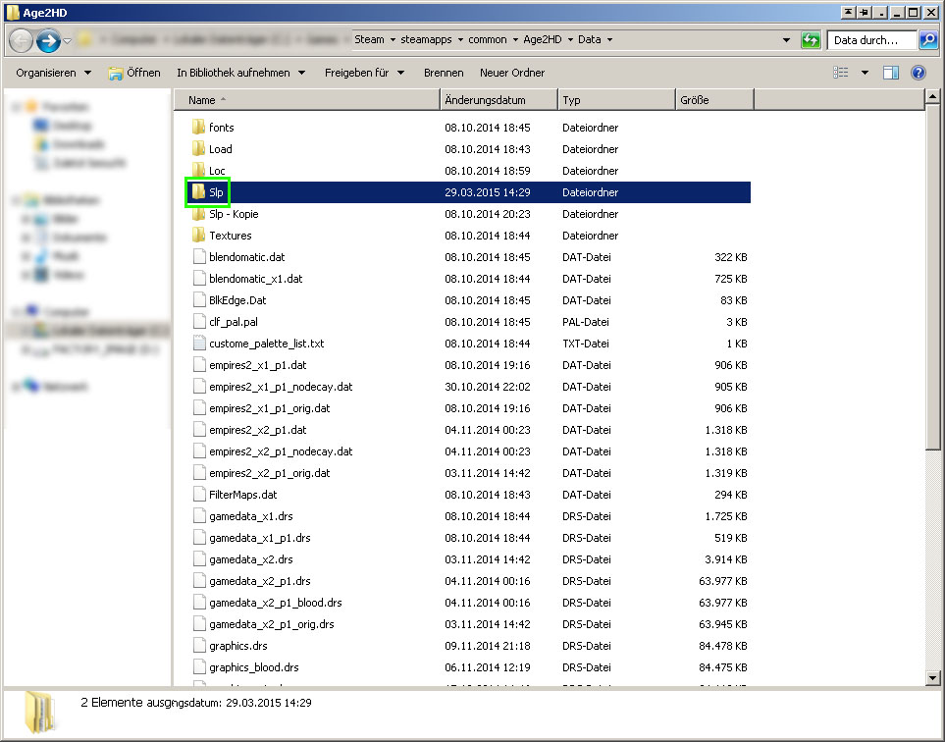The image size is (945, 742).
Task: Click the Brennen toolbar button
Action: 444,73
